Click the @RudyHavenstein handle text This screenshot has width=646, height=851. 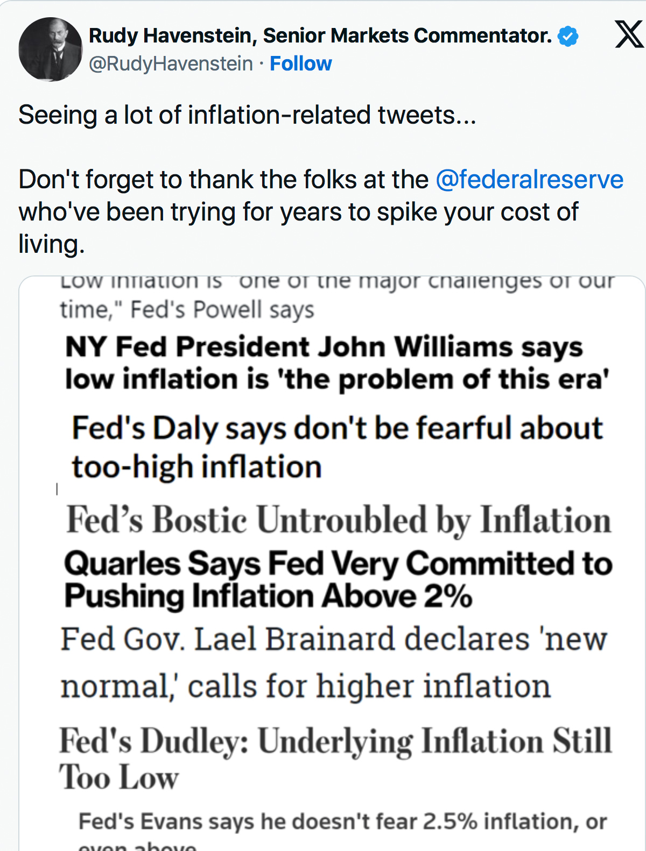click(171, 63)
